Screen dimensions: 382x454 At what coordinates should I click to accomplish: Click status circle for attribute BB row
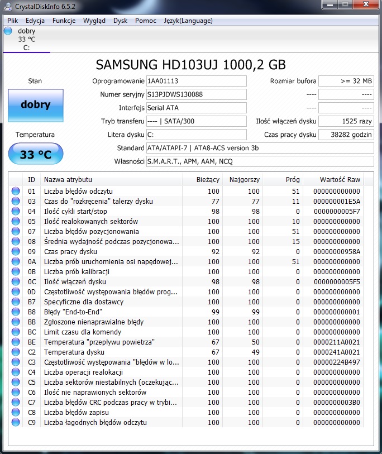pyautogui.click(x=16, y=322)
